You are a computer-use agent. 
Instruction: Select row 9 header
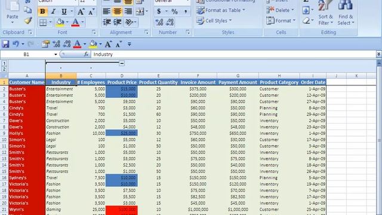[x=4, y=133]
